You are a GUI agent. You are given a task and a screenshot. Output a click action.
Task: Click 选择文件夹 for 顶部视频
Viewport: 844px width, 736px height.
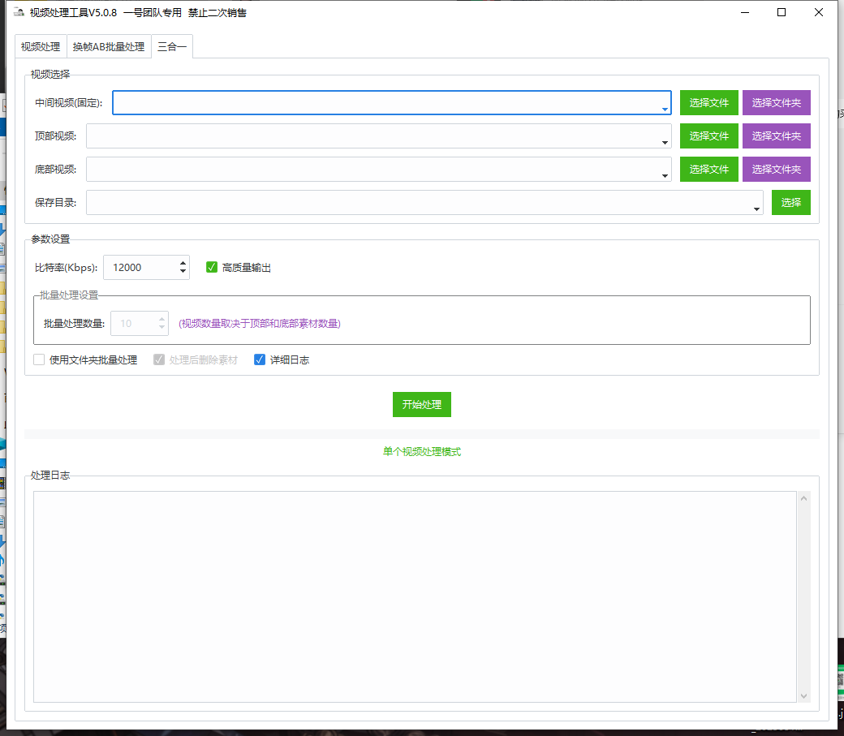[776, 136]
